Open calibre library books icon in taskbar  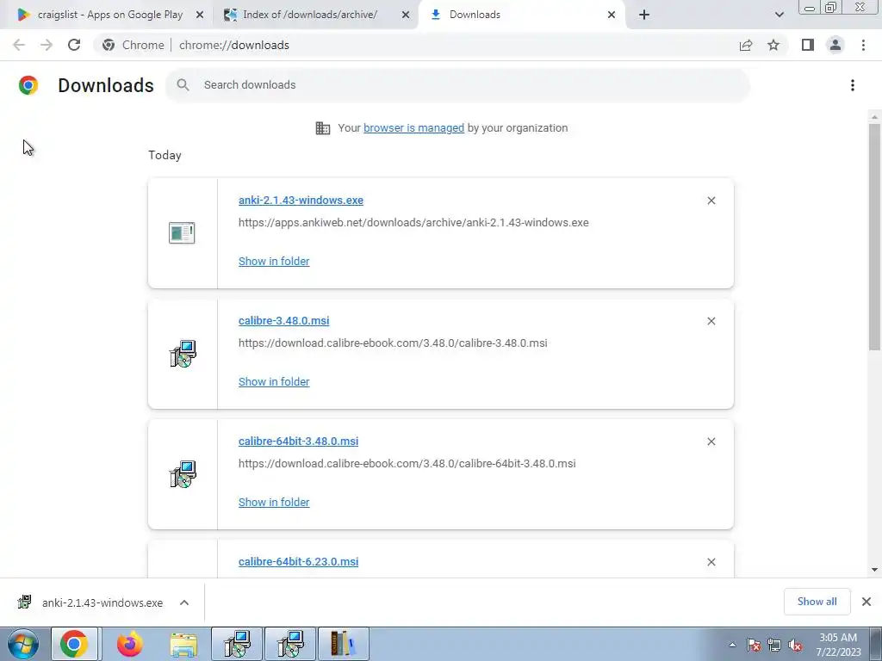click(344, 644)
